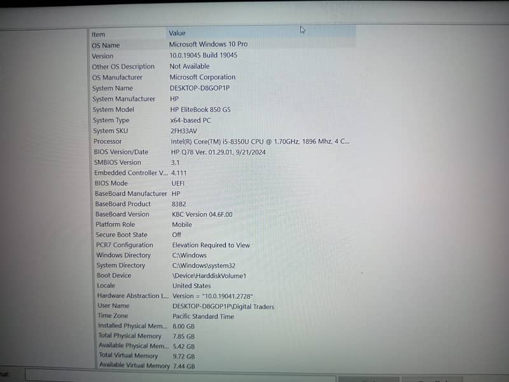Select the System Name row label
The width and height of the screenshot is (509, 382).
point(113,88)
